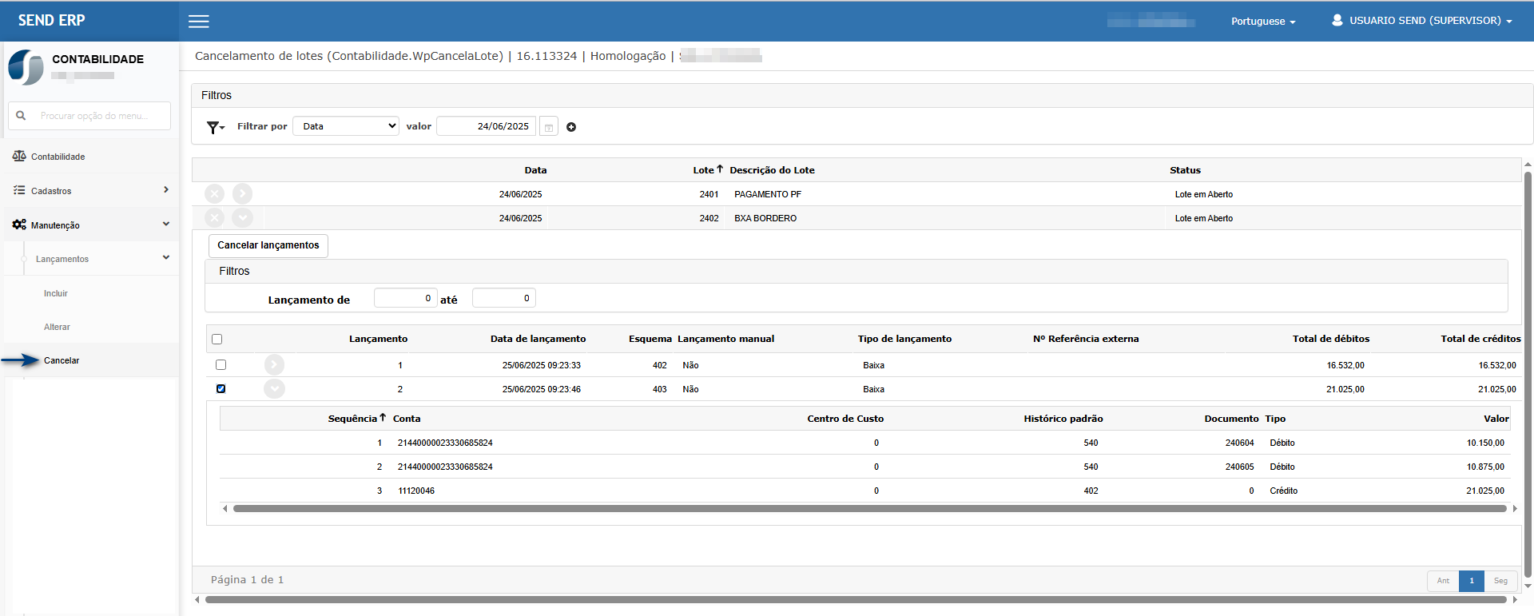
Task: Click the PAGAMENTO PF description
Action: 768,194
